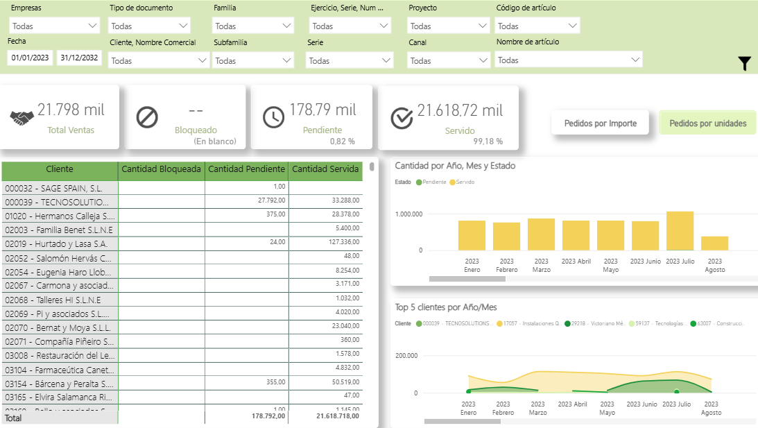Click the handshake Total Ventas icon

(x=22, y=118)
